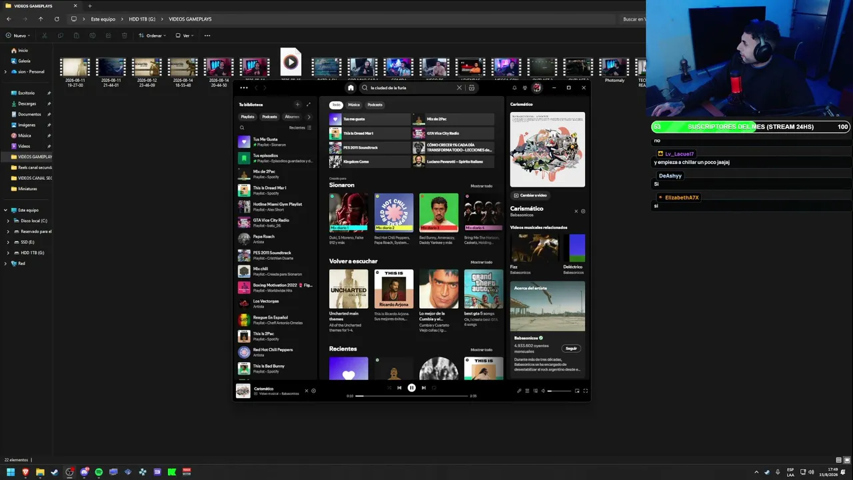The image size is (853, 480).
Task: Open the Ver dropdown in File Explorer
Action: [x=185, y=35]
